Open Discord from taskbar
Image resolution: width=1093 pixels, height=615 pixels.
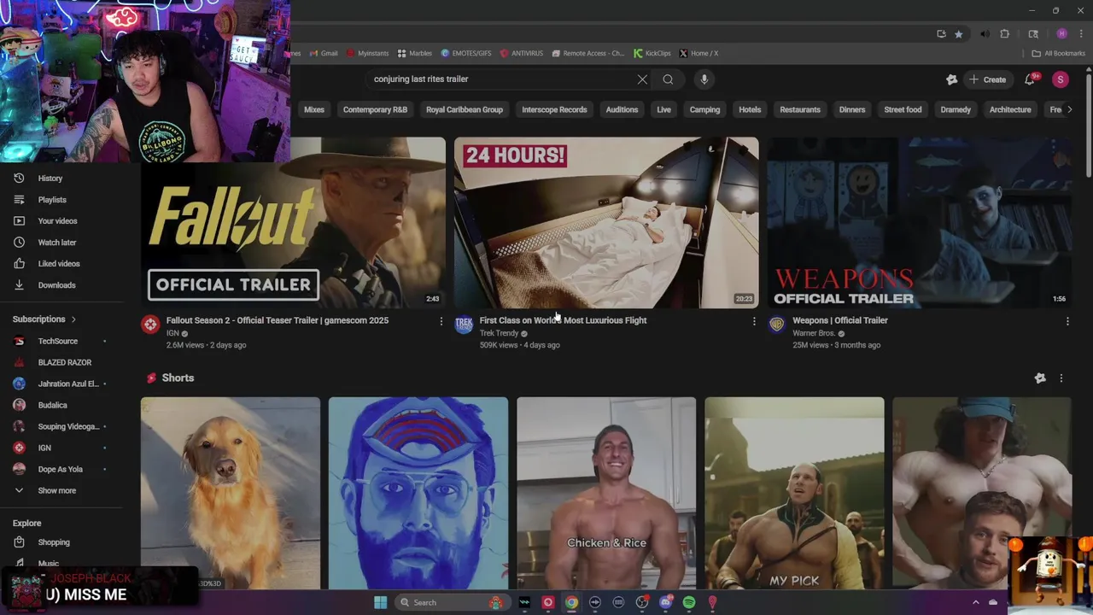[x=665, y=602]
